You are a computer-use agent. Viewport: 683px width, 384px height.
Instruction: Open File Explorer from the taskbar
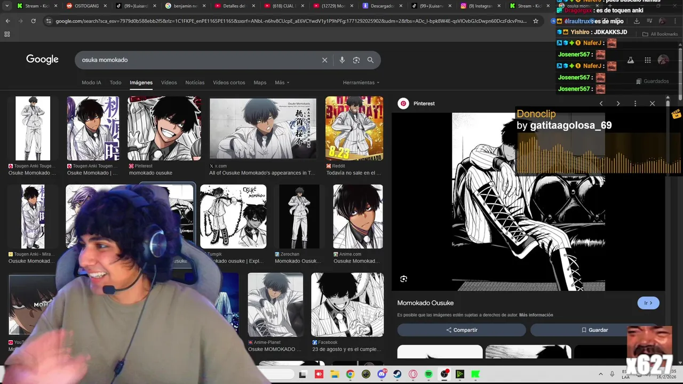[x=335, y=374]
